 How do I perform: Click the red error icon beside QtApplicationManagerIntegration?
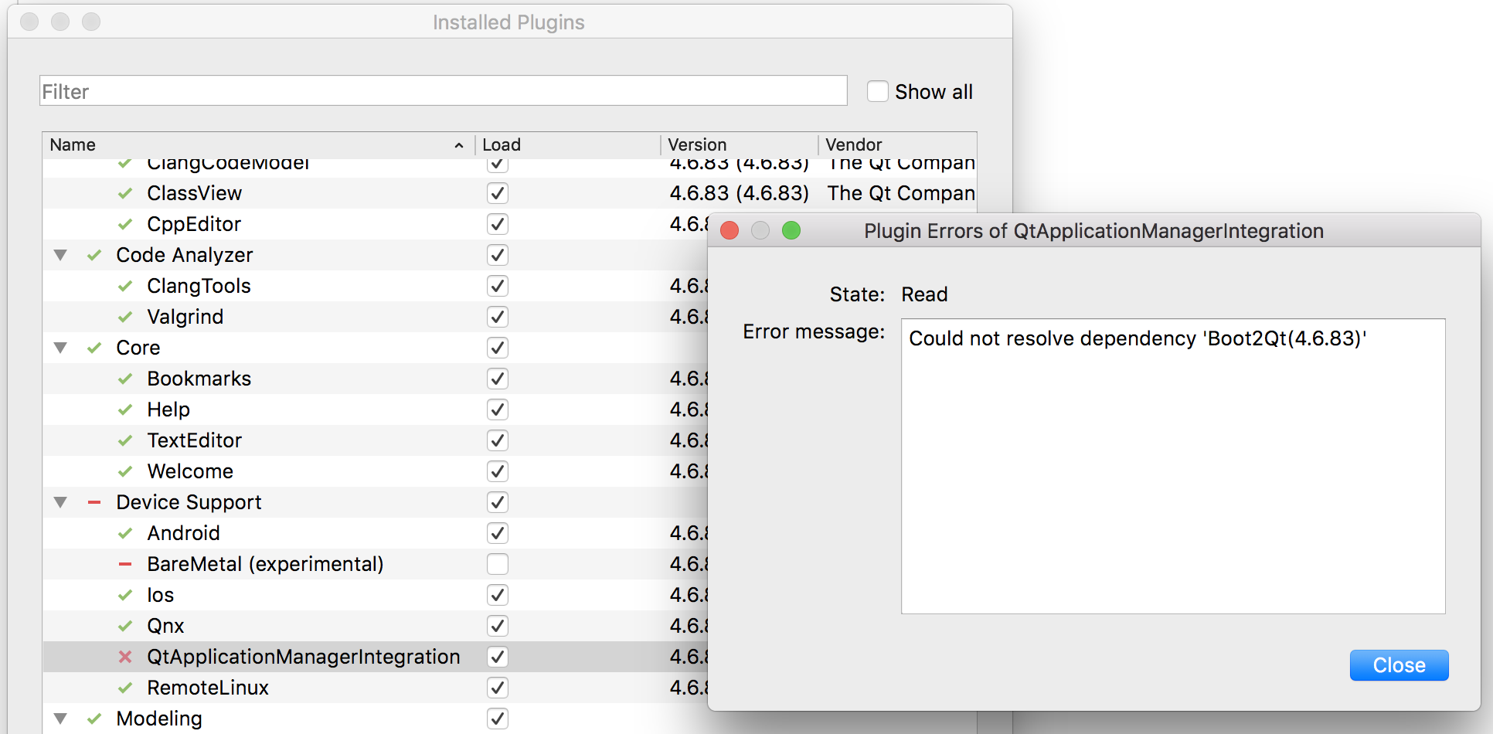124,657
